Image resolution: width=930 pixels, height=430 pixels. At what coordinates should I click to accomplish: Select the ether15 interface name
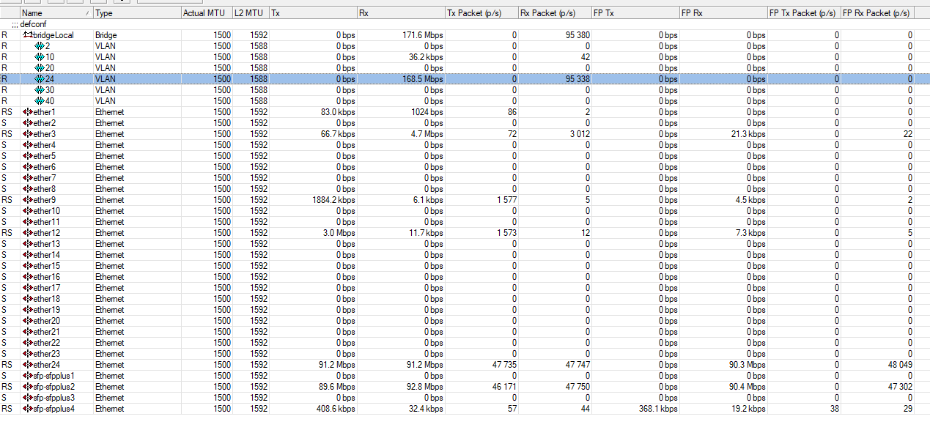[47, 266]
